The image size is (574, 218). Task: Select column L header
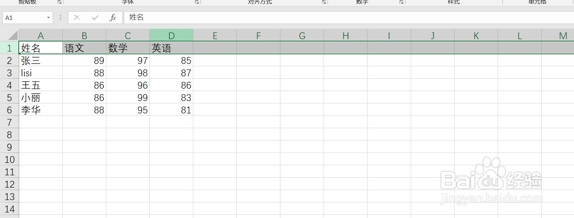pos(520,36)
